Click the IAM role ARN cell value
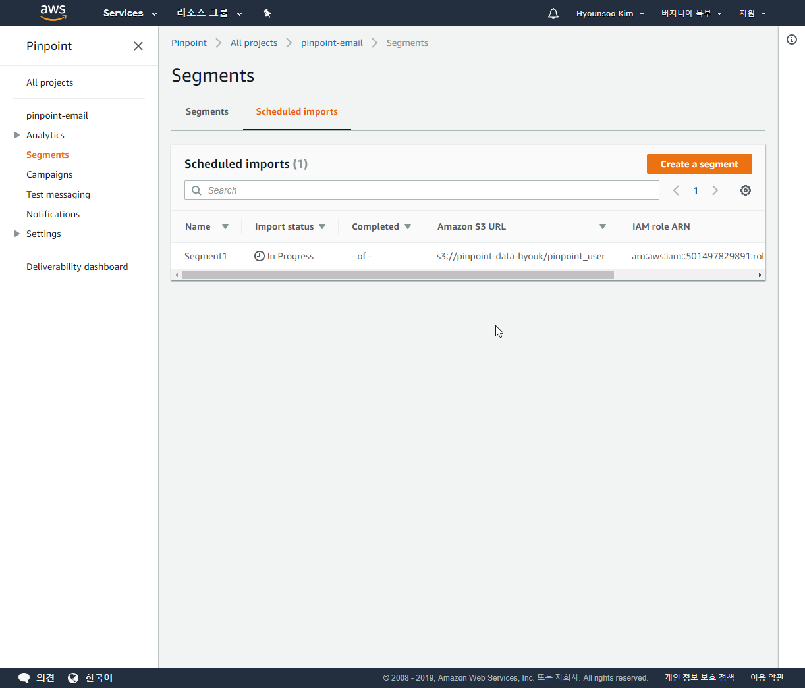805x688 pixels. pyautogui.click(x=698, y=256)
